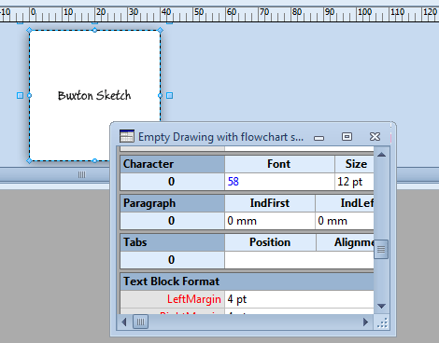
Task: Click the ShapeSheet window table icon
Action: pyautogui.click(x=127, y=136)
